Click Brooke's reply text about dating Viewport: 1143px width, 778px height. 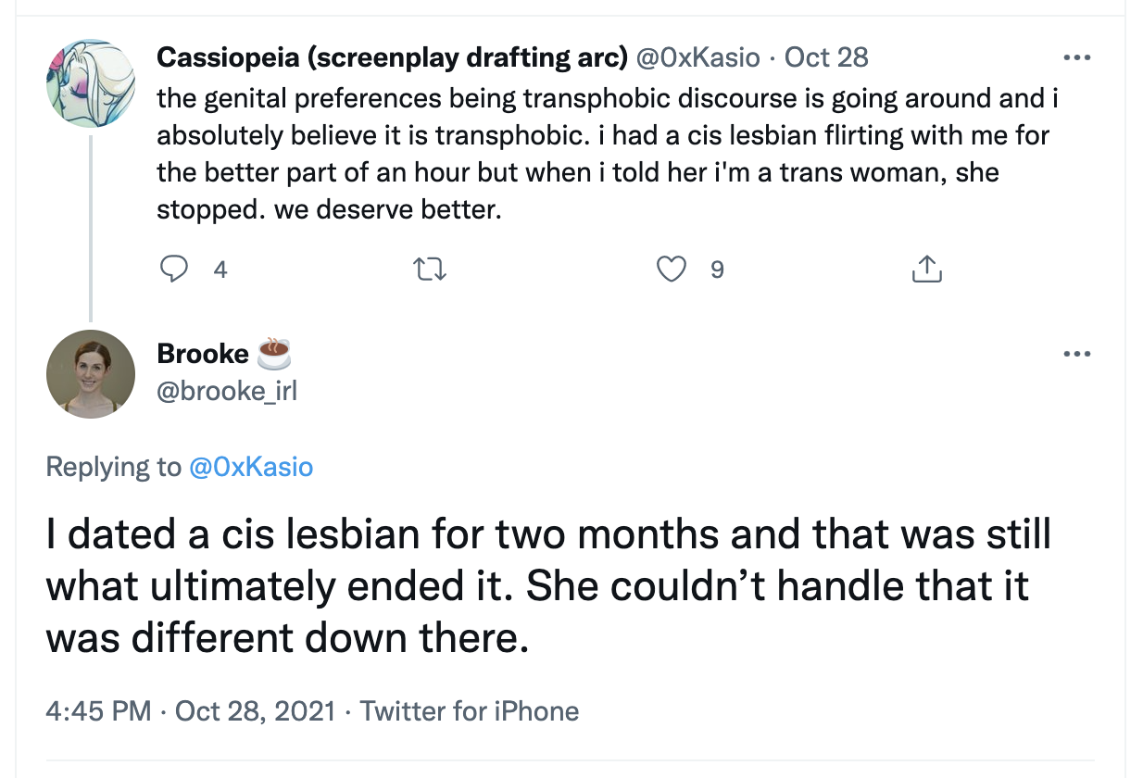[x=546, y=587]
